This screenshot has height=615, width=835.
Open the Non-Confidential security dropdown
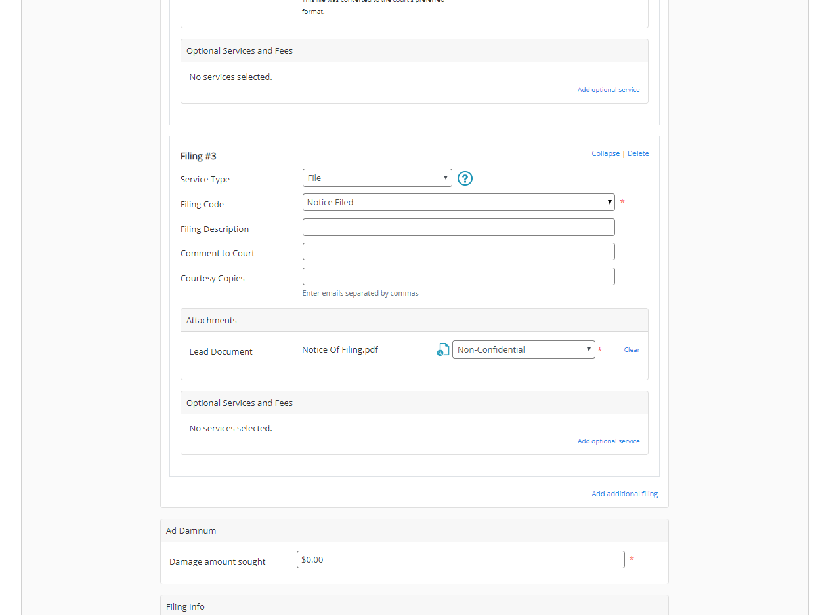click(523, 350)
